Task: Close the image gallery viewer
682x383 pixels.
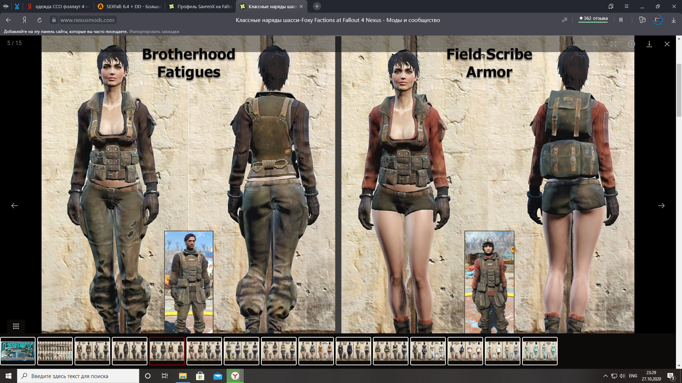Action: coord(667,44)
